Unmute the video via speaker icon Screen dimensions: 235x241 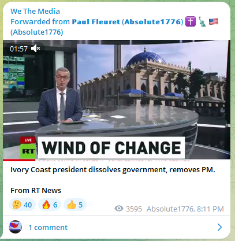[35, 49]
